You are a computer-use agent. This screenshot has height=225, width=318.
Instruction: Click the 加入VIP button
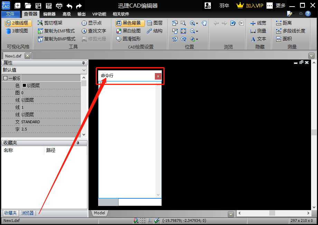[x=250, y=6]
